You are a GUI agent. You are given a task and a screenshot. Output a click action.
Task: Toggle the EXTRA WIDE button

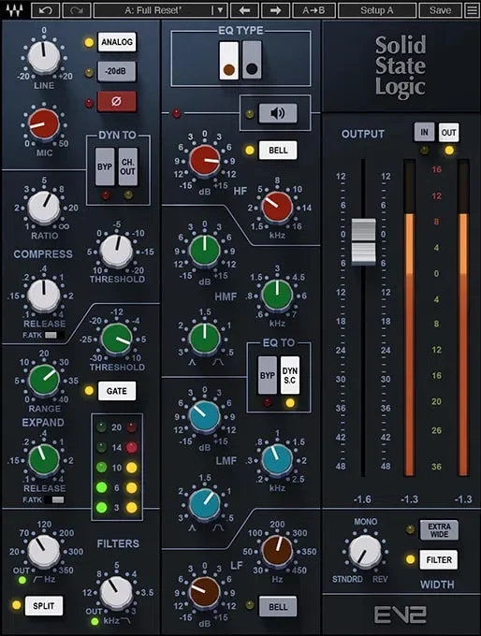click(x=439, y=530)
